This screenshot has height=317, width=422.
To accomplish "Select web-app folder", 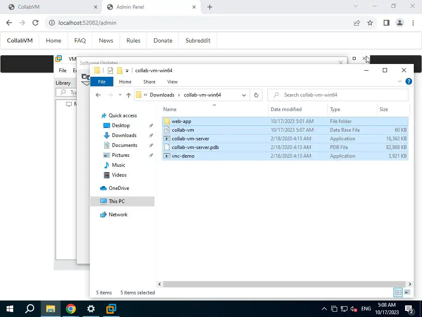I will click(x=285, y=121).
